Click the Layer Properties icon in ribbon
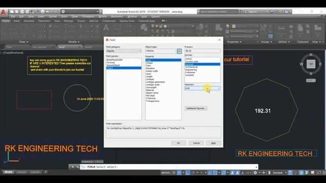 pos(144,27)
